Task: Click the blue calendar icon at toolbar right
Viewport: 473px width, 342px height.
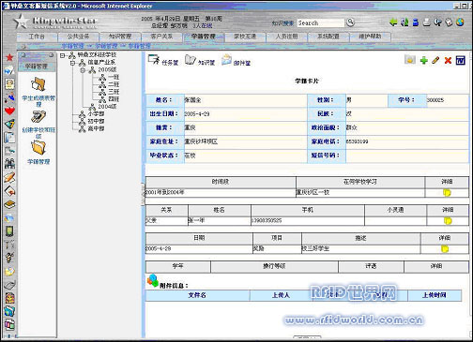Action: 461,60
